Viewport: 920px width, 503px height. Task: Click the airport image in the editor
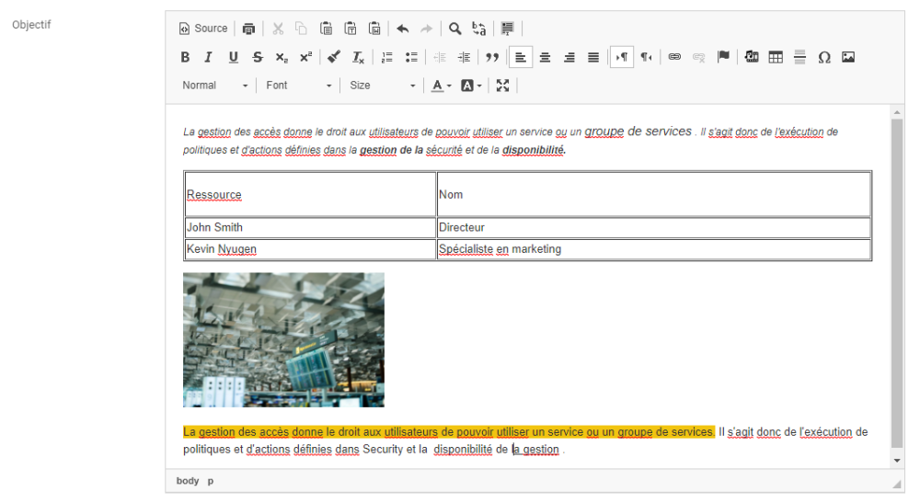click(x=283, y=339)
